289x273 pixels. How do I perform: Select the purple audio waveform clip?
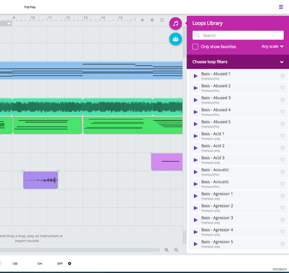coord(40,180)
